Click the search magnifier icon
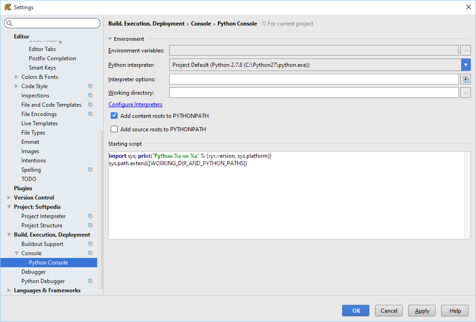Viewport: 476px width, 322px height. pos(9,23)
